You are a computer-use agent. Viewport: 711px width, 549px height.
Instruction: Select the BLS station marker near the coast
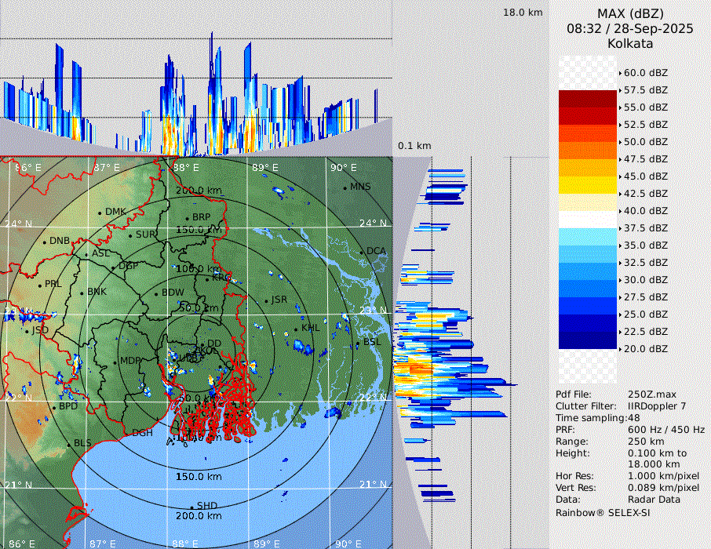pyautogui.click(x=68, y=444)
